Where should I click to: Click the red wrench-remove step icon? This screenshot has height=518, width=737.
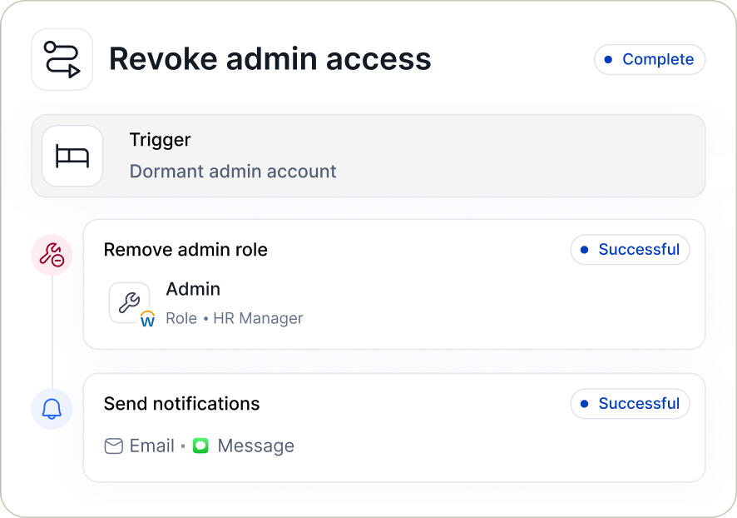tap(52, 255)
